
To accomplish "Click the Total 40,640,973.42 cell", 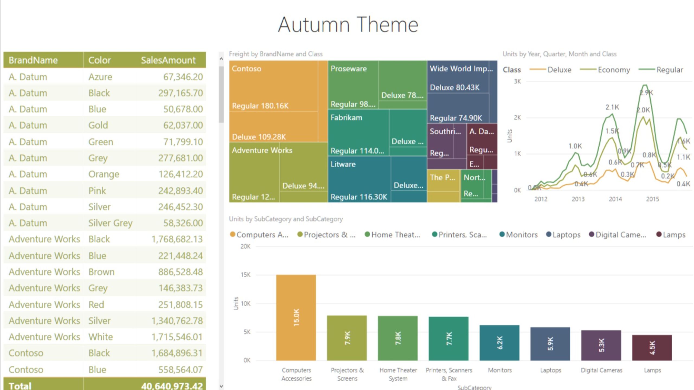I will pyautogui.click(x=172, y=386).
